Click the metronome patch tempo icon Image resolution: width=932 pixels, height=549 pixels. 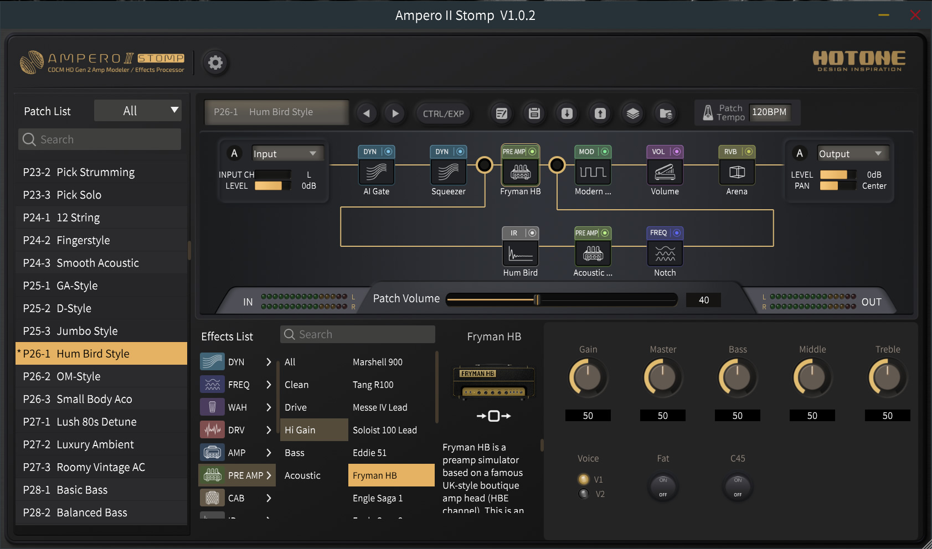point(708,113)
